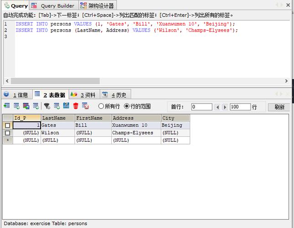The height and width of the screenshot is (228, 294).
Task: Open the 4 历史 history tab
Action: 115,94
